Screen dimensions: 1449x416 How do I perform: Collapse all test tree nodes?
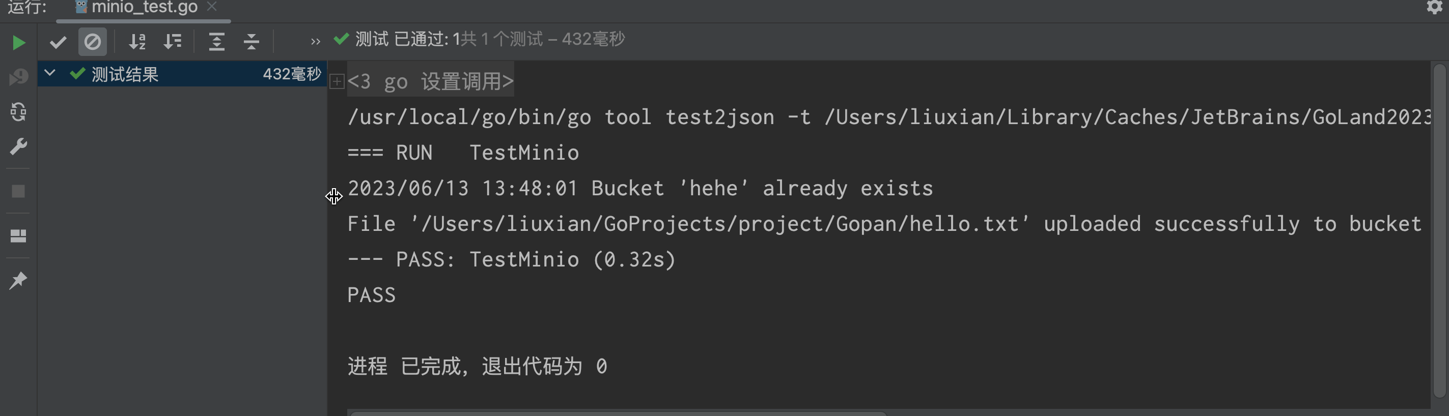(x=251, y=41)
